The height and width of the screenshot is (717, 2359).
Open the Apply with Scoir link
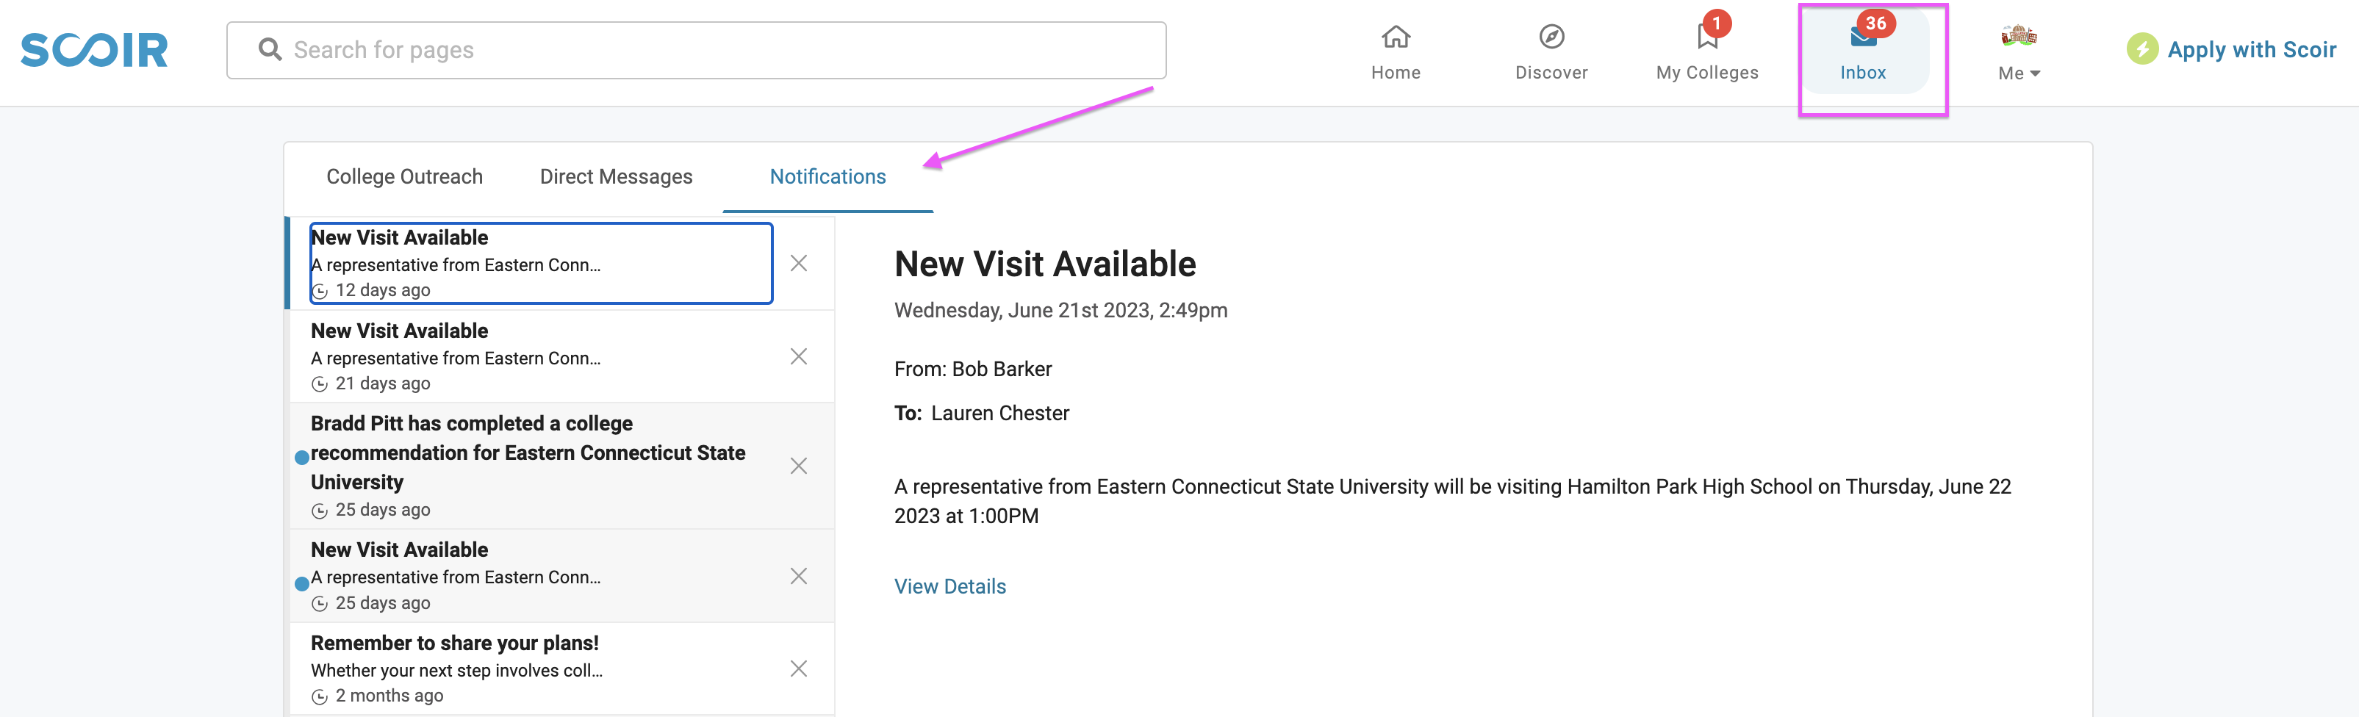[2251, 51]
